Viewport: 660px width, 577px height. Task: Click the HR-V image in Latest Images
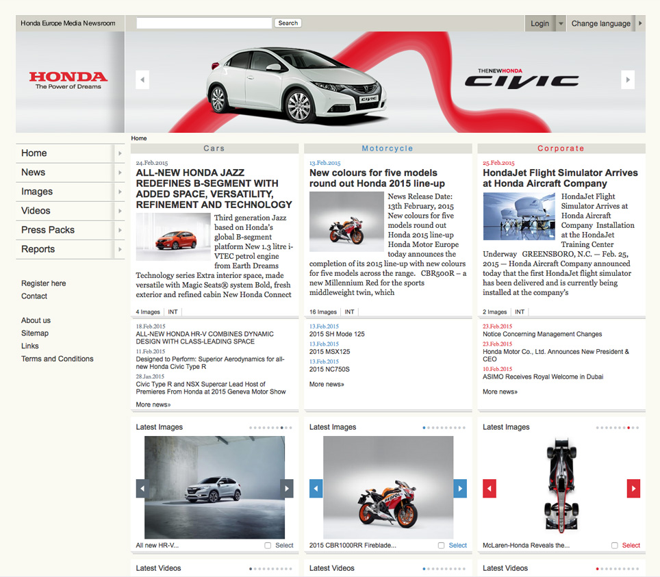pos(215,487)
